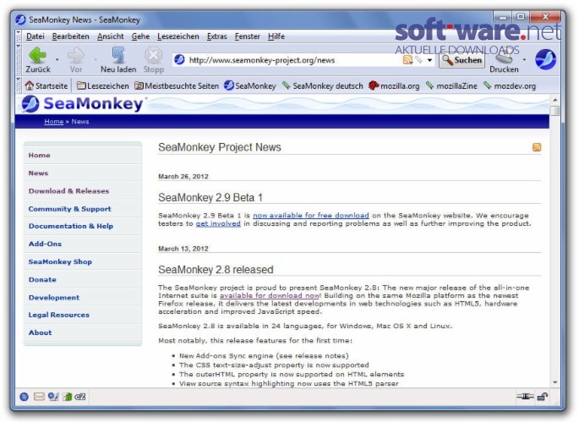
Task: Open Composer from status bar icon
Action: tap(53, 397)
